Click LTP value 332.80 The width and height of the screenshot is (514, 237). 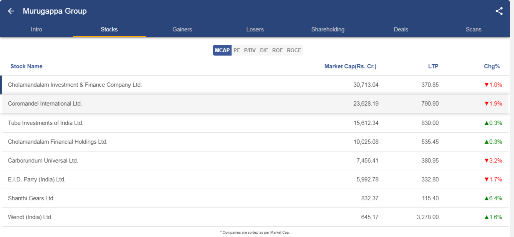[x=430, y=180]
